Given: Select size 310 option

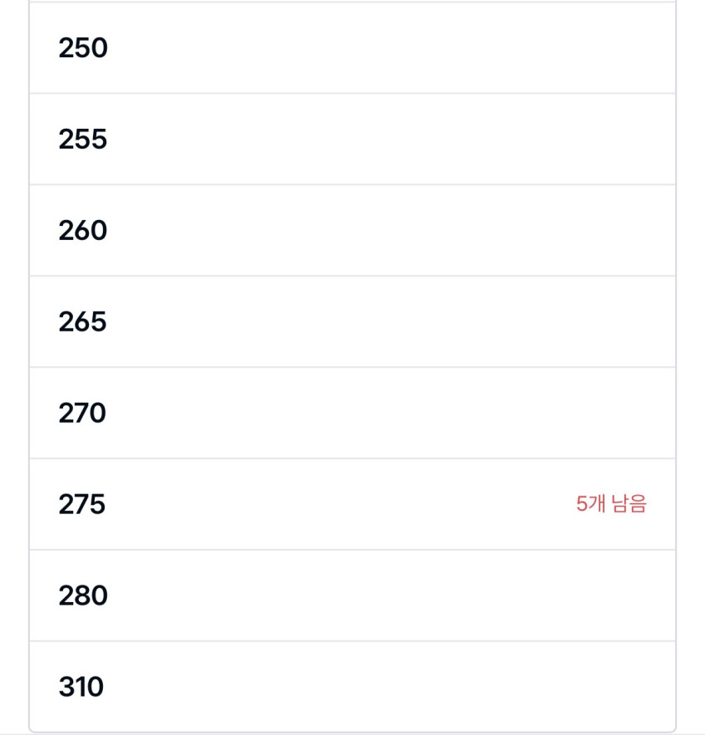Looking at the screenshot, I should (x=352, y=687).
